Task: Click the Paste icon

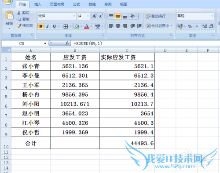Action: 9,15
